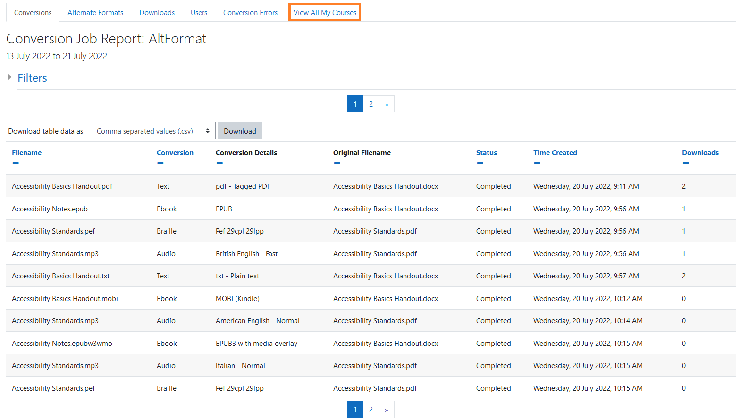Click the EPUB conversion details cell
741x420 pixels.
click(224, 209)
